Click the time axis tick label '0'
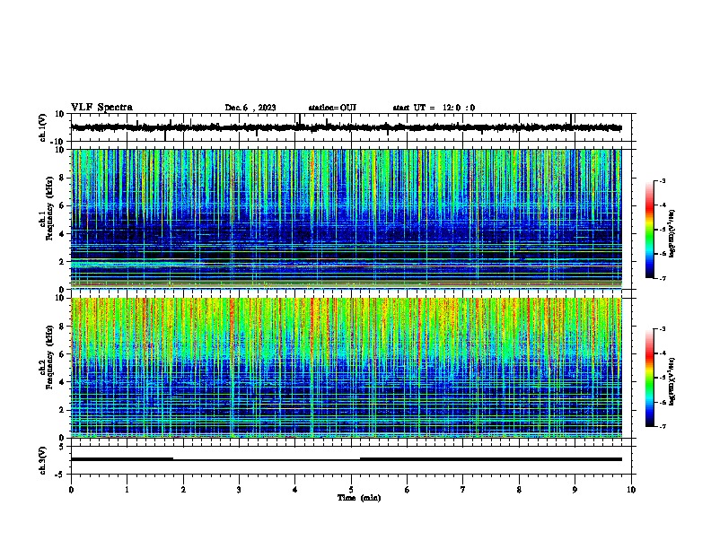 71,490
